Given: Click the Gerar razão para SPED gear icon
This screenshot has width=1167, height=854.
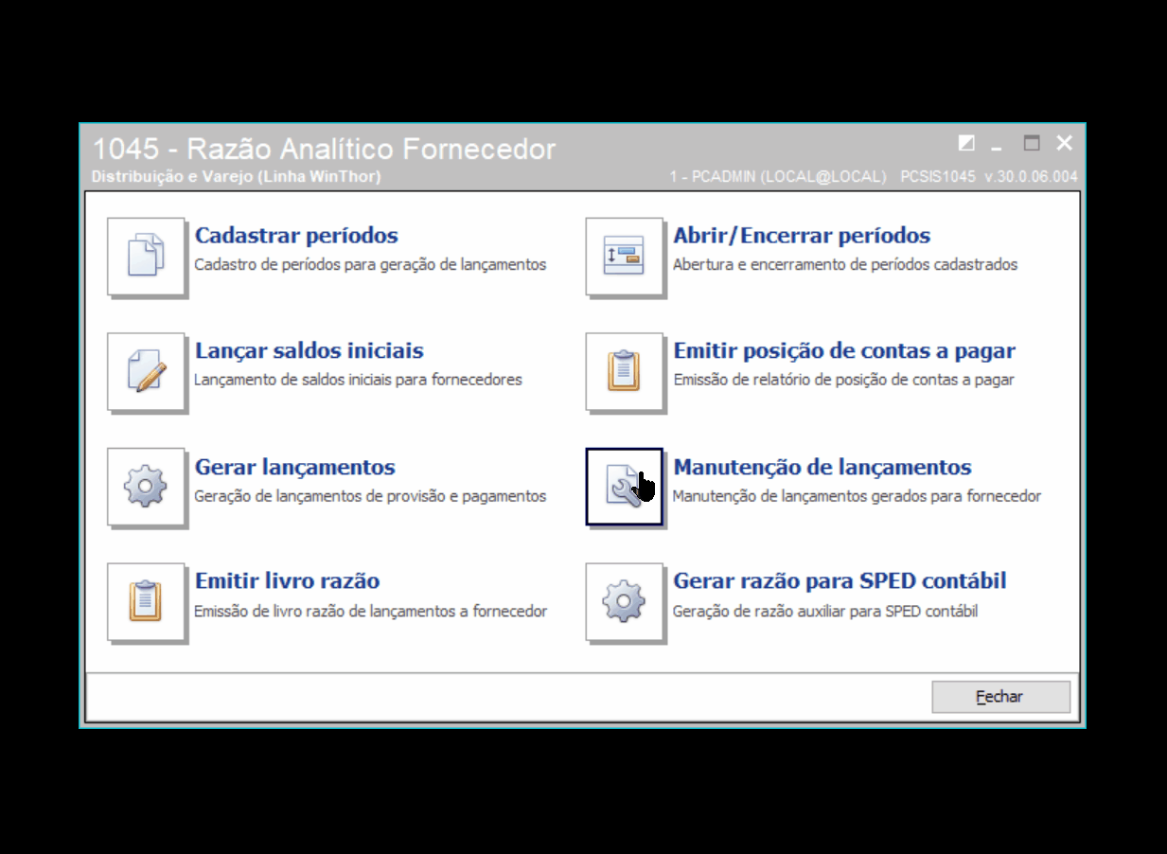Looking at the screenshot, I should [x=624, y=602].
